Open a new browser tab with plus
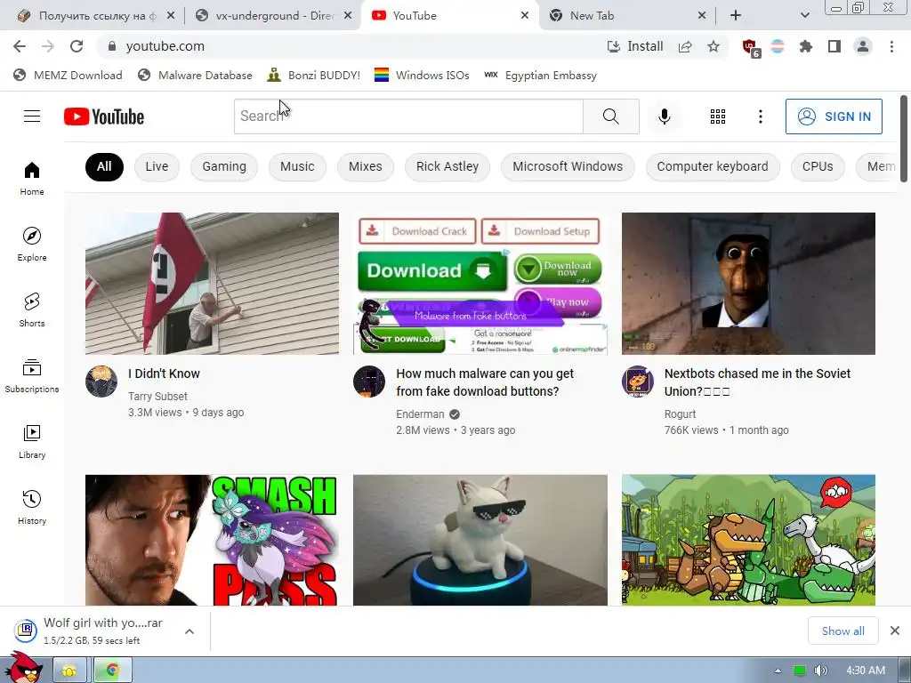This screenshot has height=683, width=911. pyautogui.click(x=736, y=16)
